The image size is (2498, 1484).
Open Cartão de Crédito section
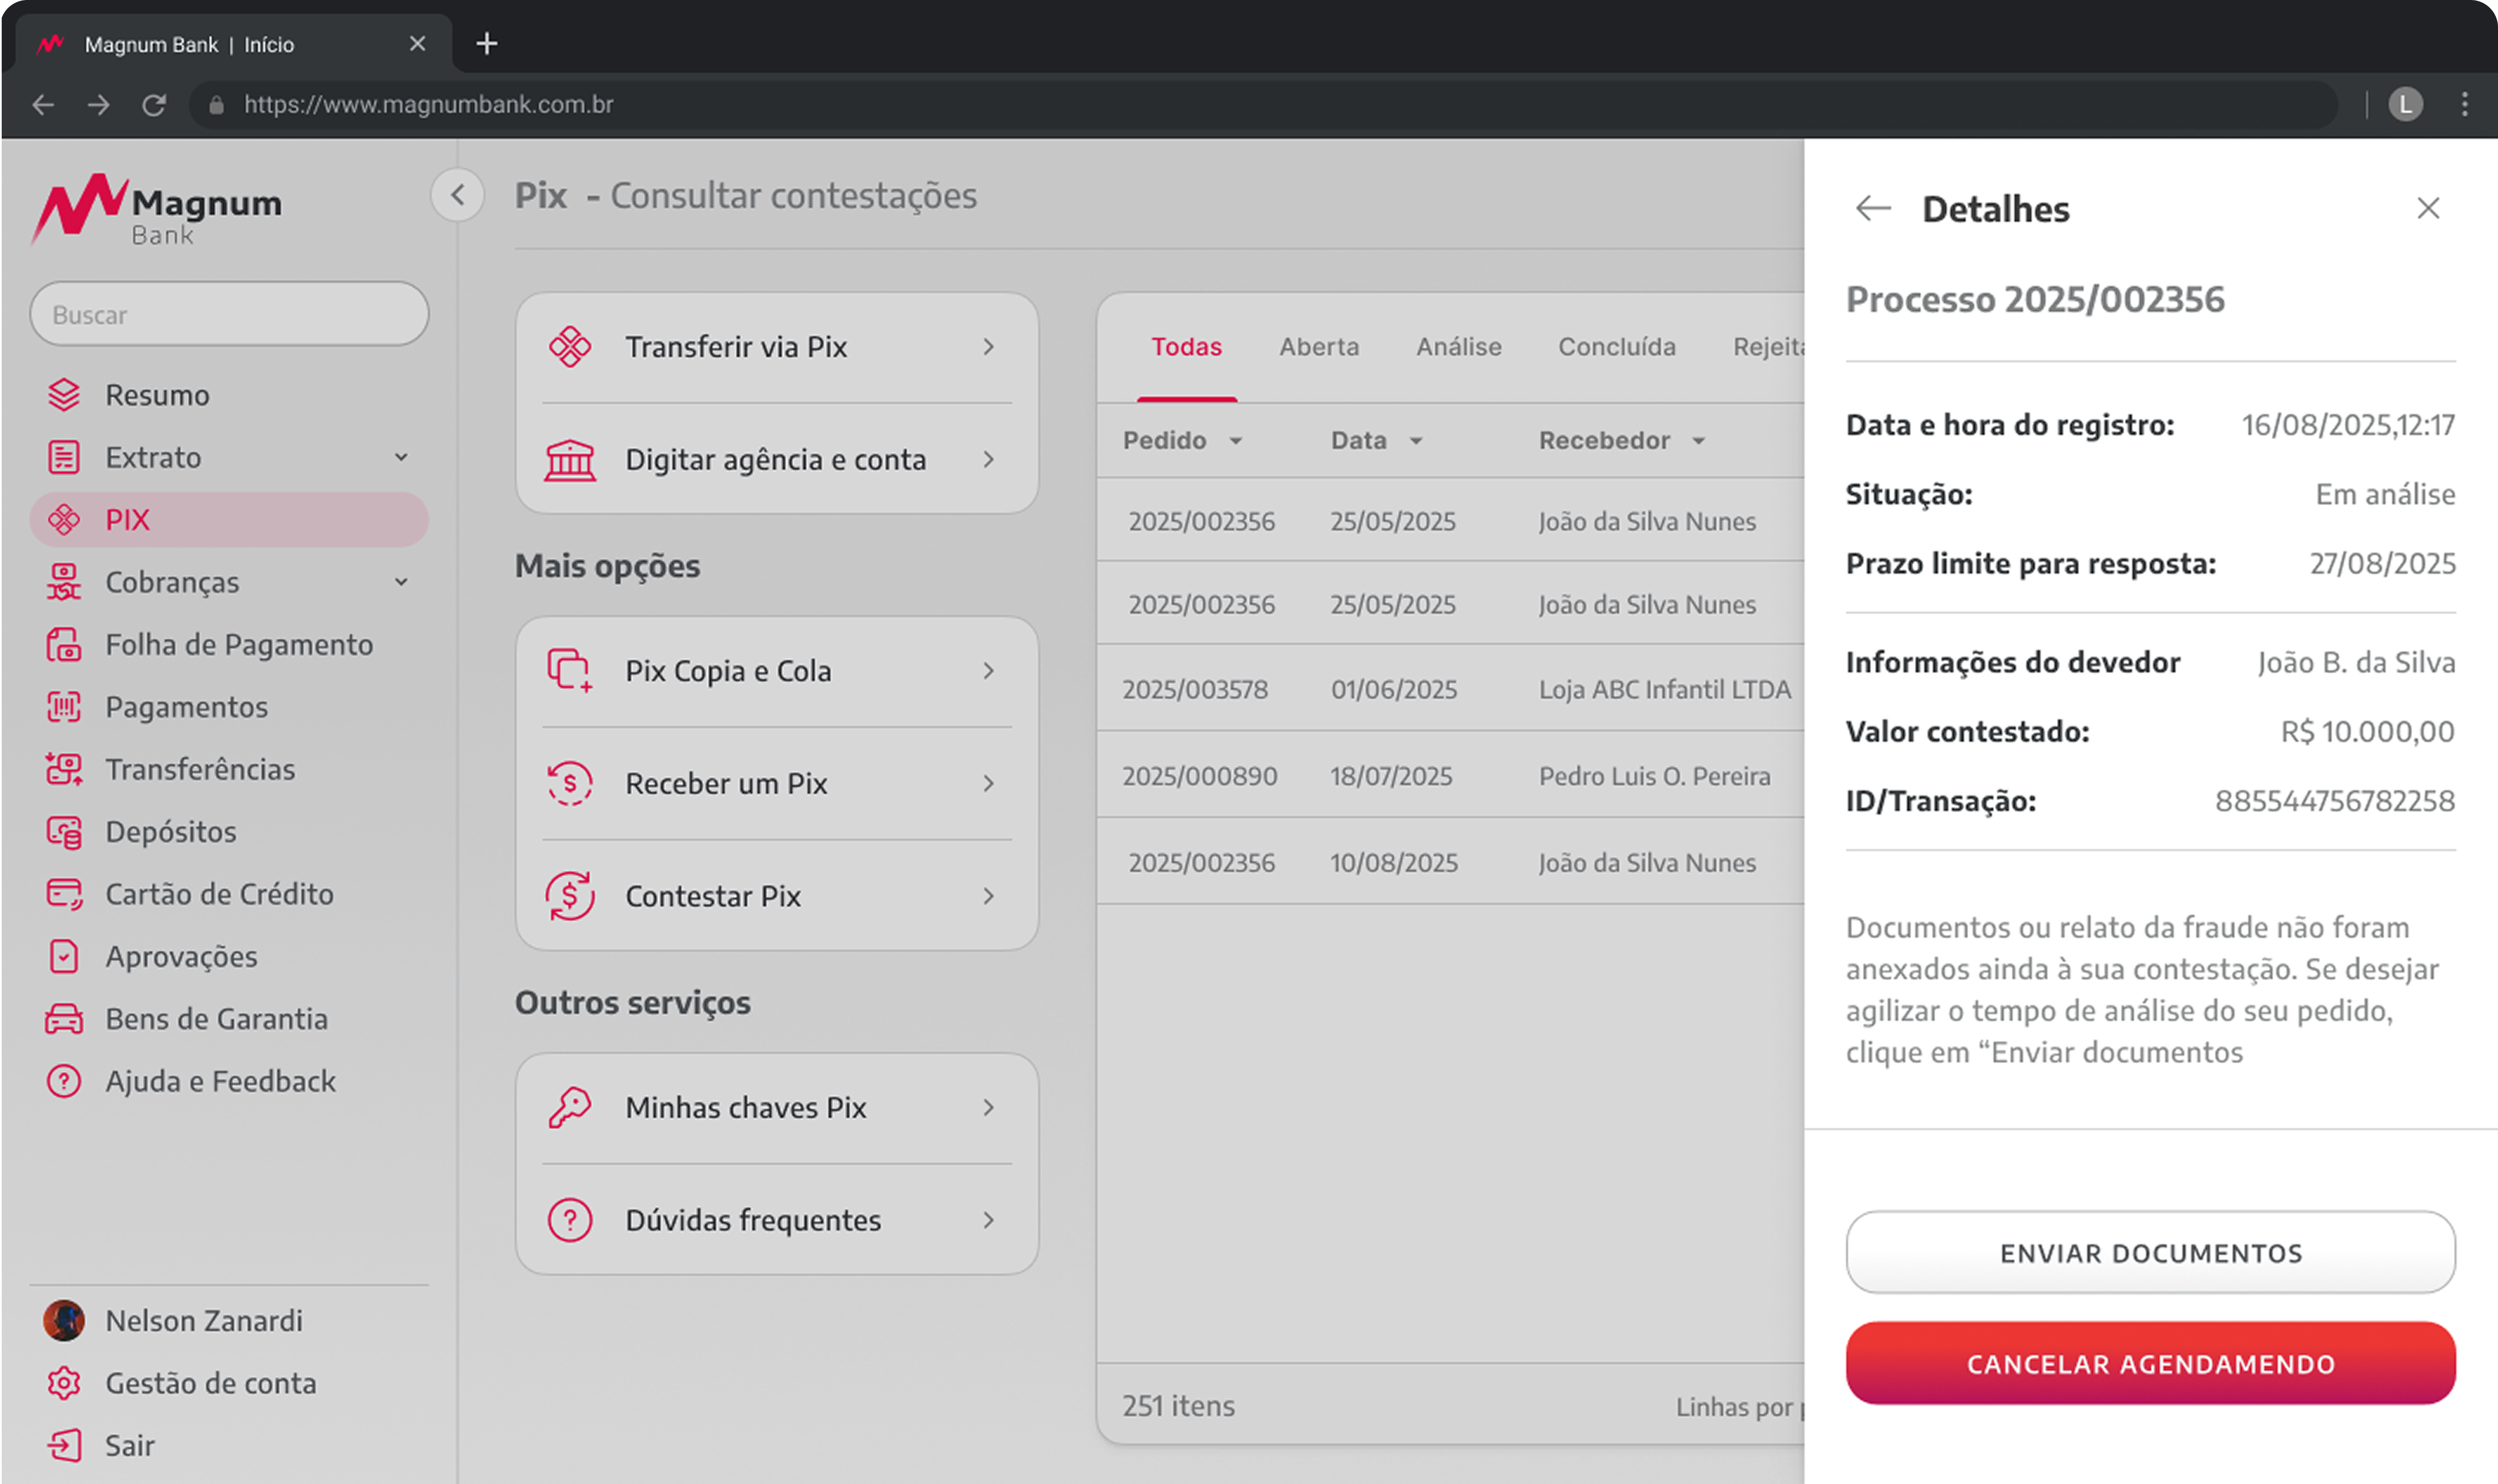pyautogui.click(x=219, y=894)
